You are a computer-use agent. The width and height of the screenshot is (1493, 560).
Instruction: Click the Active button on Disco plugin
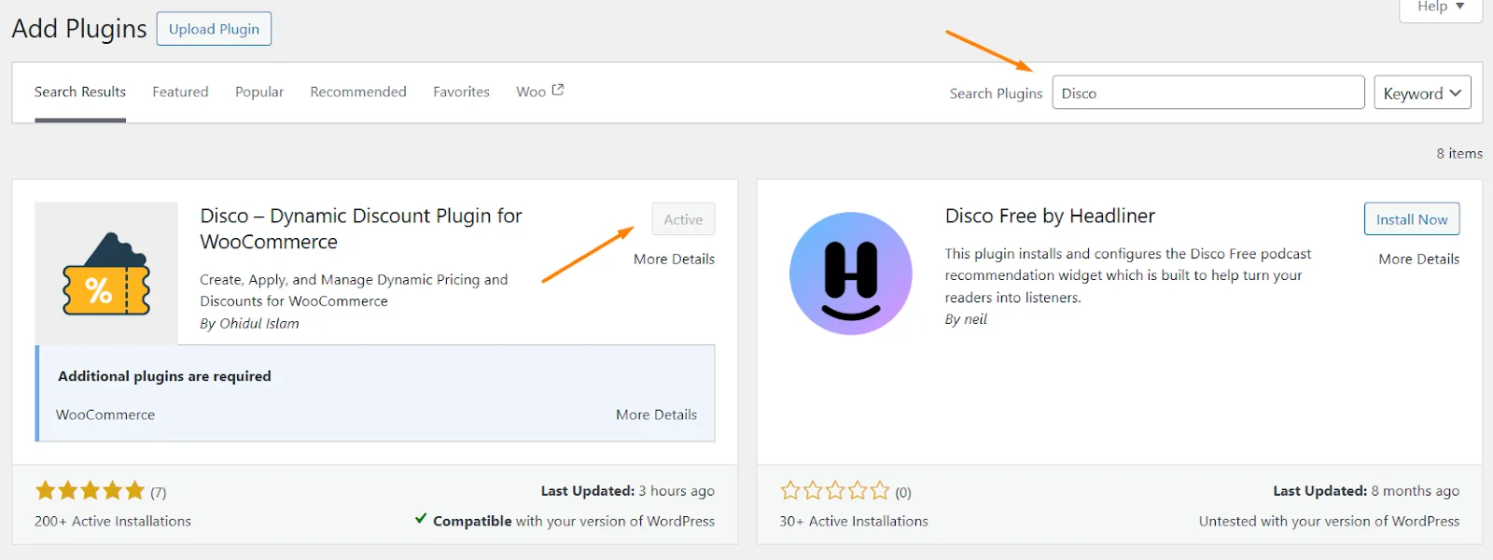(683, 219)
